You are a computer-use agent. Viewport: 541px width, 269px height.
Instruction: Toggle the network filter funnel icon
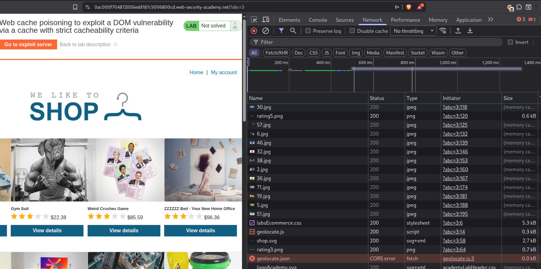pos(281,31)
